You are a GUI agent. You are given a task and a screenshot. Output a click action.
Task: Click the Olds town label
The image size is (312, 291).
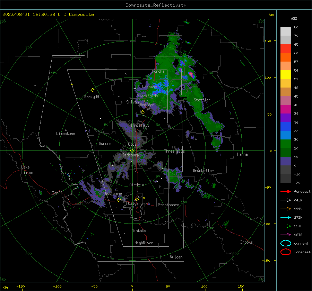pos(132,144)
